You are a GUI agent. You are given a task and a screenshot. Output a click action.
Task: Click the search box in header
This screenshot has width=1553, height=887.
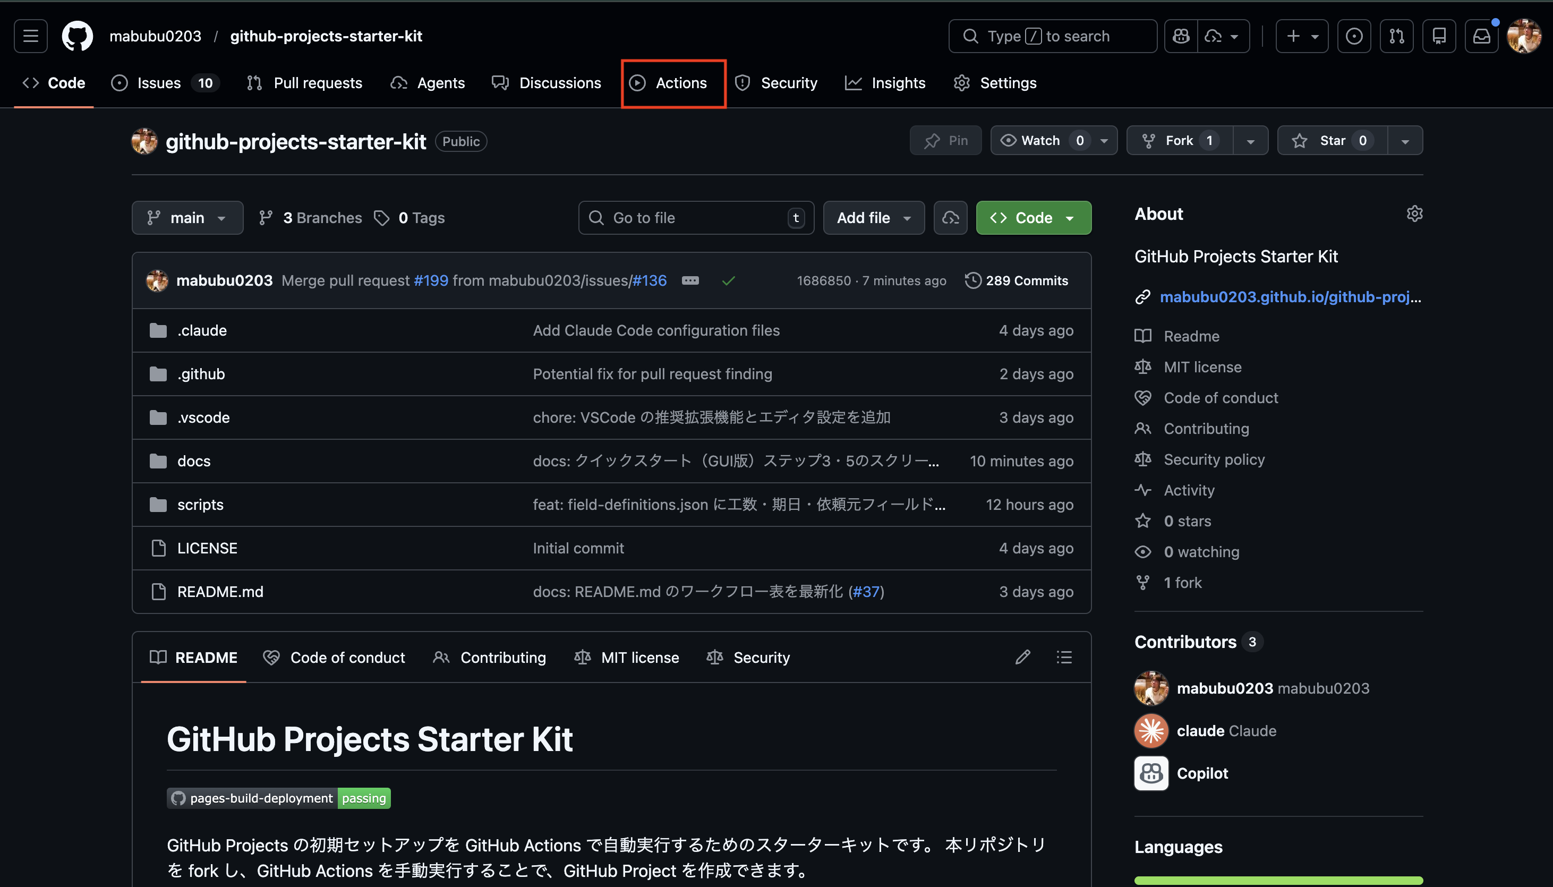[x=1052, y=36]
